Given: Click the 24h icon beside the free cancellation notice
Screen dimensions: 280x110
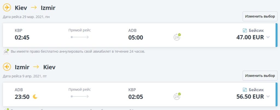Looking at the screenshot, I should (x=6, y=51).
